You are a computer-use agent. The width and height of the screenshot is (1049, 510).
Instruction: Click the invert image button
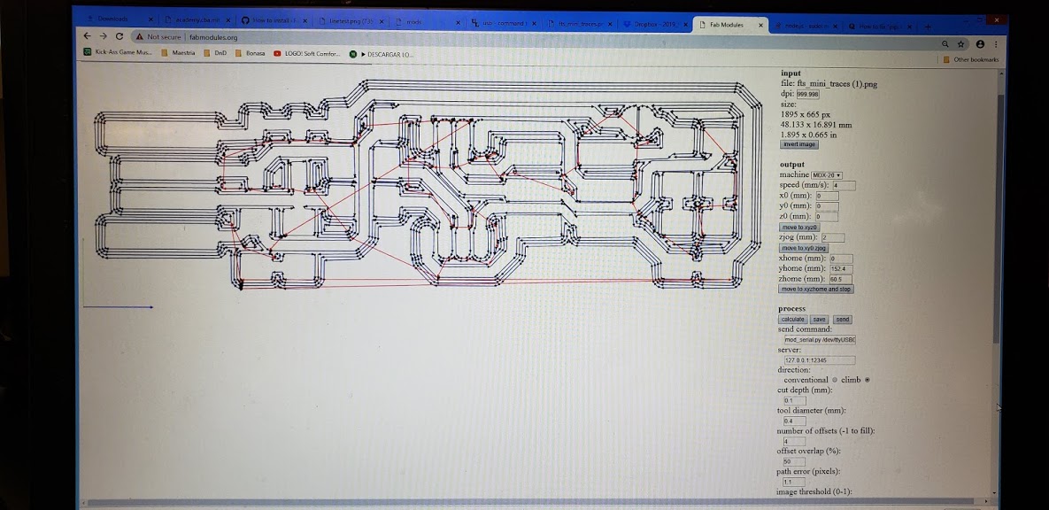coord(798,144)
